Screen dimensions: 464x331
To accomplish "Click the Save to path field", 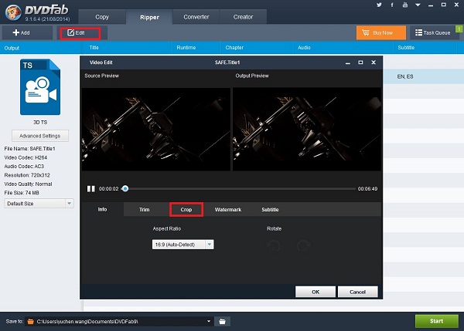I will coord(120,321).
